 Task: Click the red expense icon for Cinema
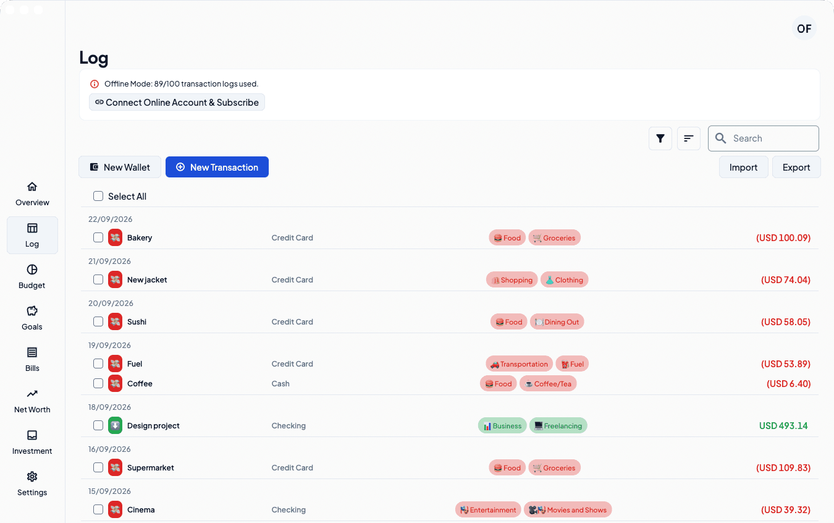point(115,509)
